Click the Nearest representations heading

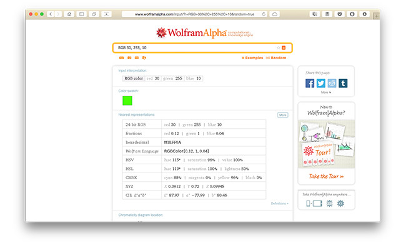tap(136, 115)
